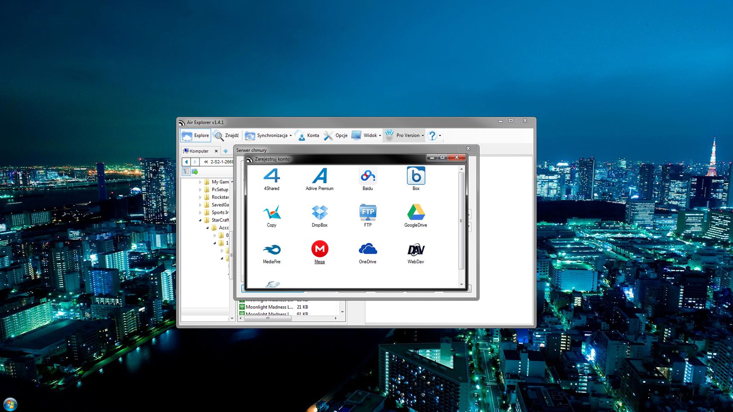Image resolution: width=733 pixels, height=412 pixels.
Task: Close the Komputer tab
Action: (x=216, y=151)
